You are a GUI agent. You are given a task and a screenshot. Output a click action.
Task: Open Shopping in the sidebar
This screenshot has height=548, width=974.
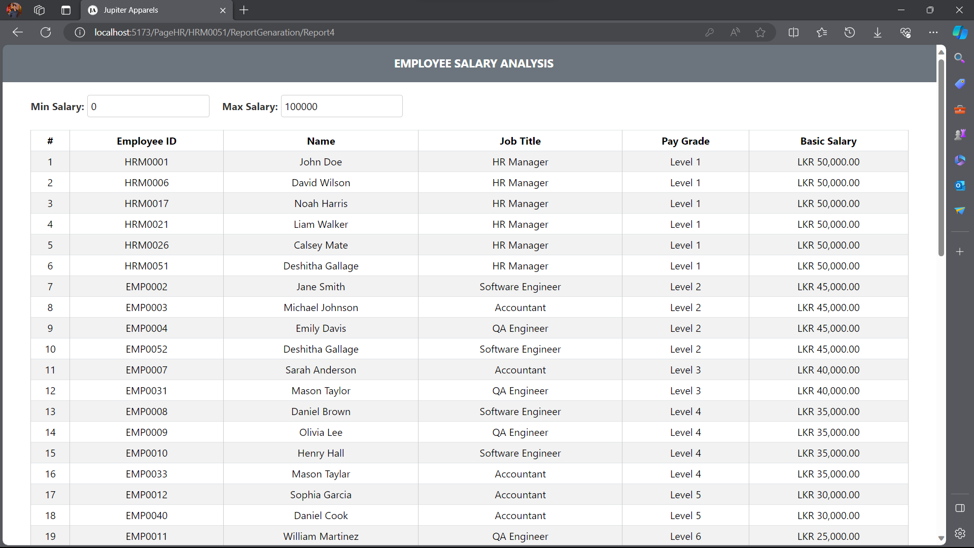pos(960,83)
